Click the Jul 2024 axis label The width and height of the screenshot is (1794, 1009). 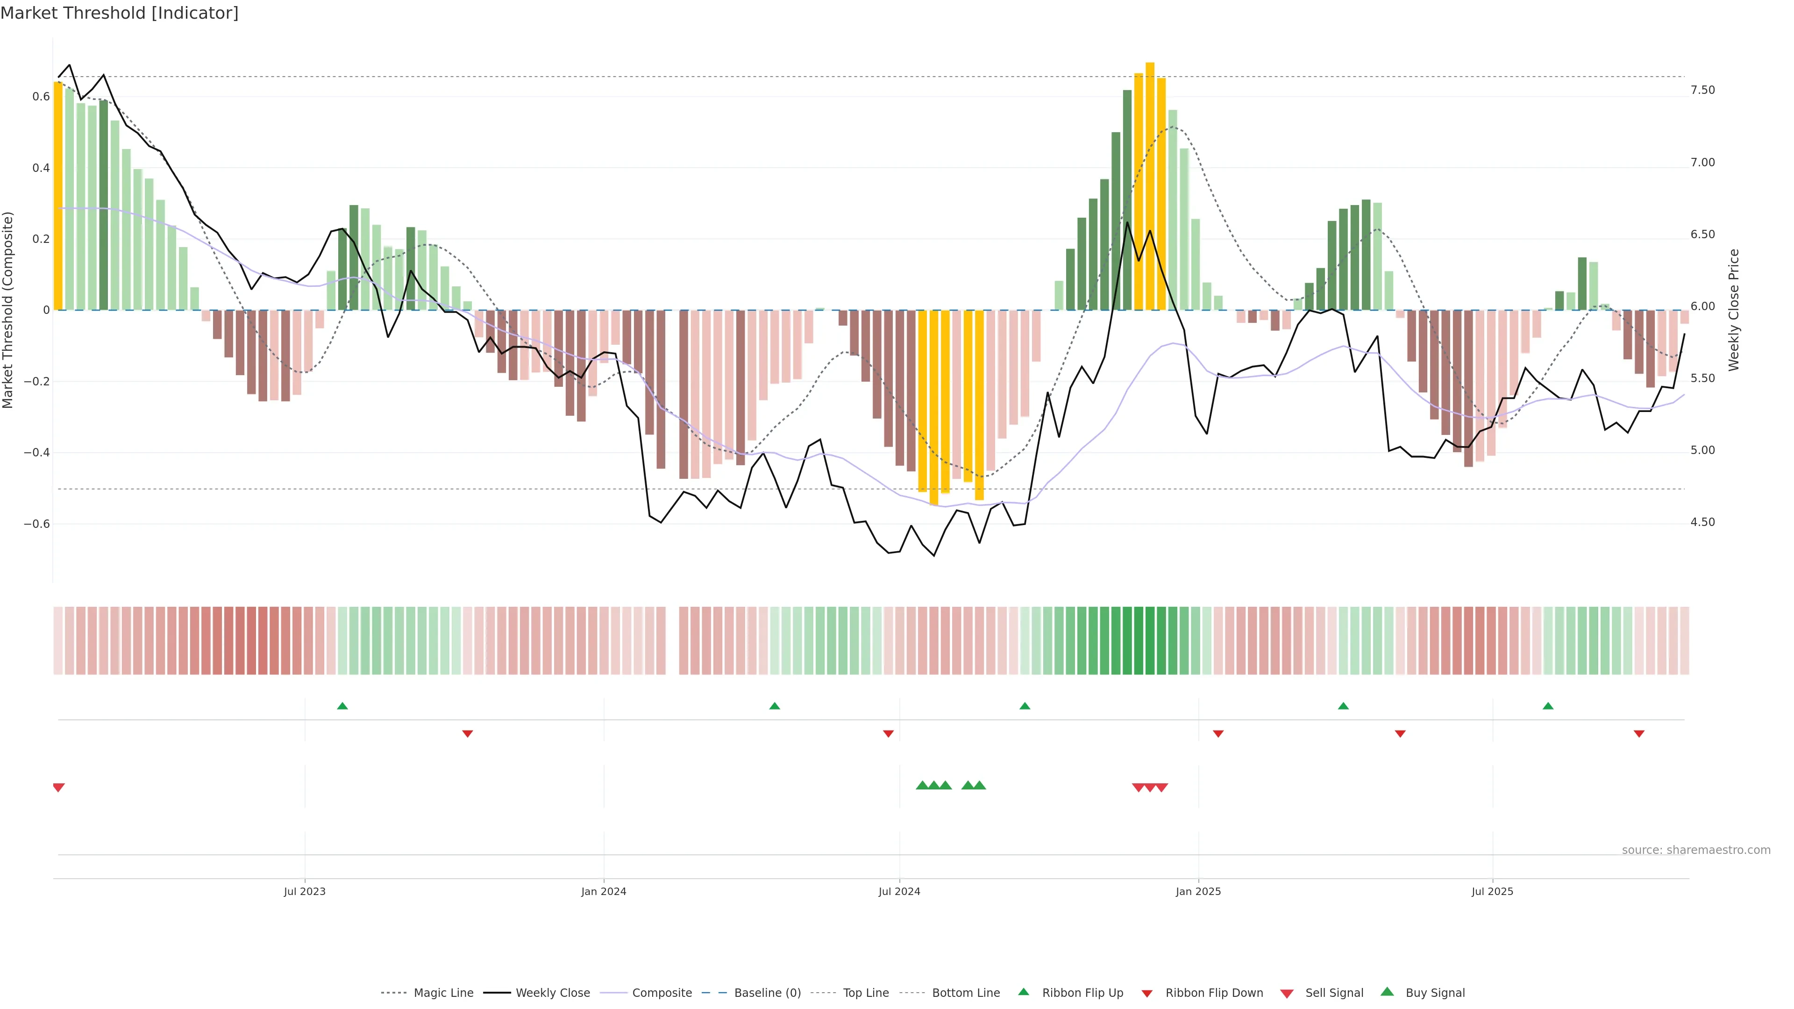pos(899,891)
